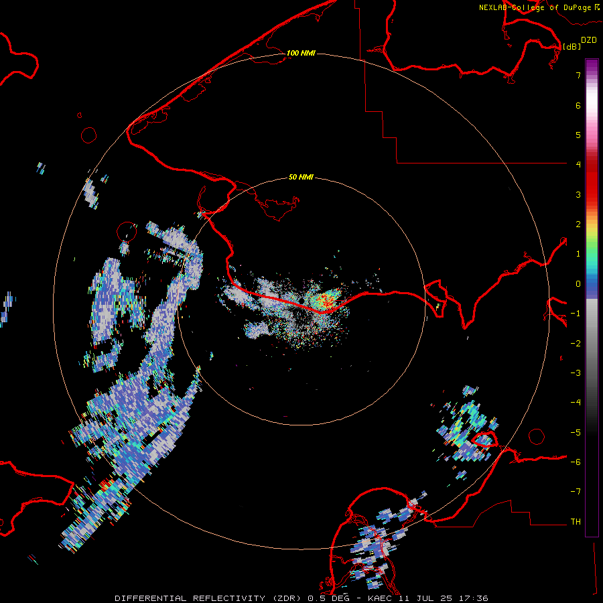The image size is (603, 603).
Task: Click the 50 NMI range ring label
Action: point(301,177)
